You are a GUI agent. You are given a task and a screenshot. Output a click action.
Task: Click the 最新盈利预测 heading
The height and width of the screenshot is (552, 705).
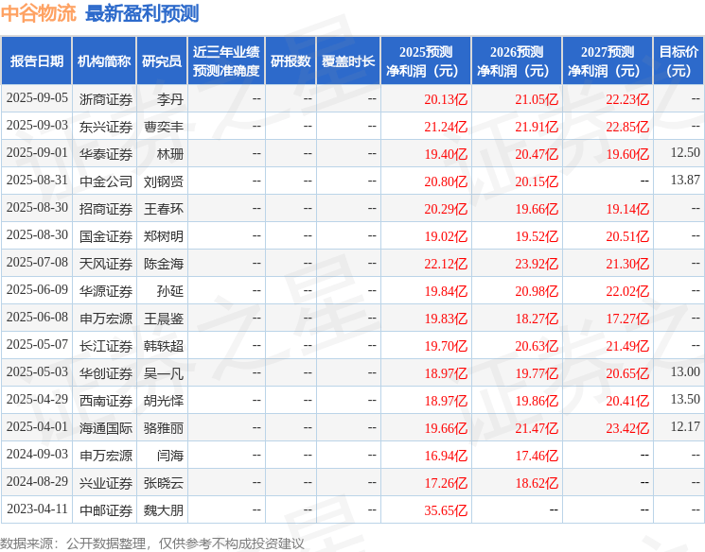[142, 13]
